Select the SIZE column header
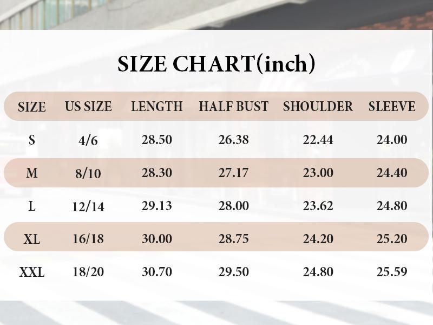 (x=32, y=107)
